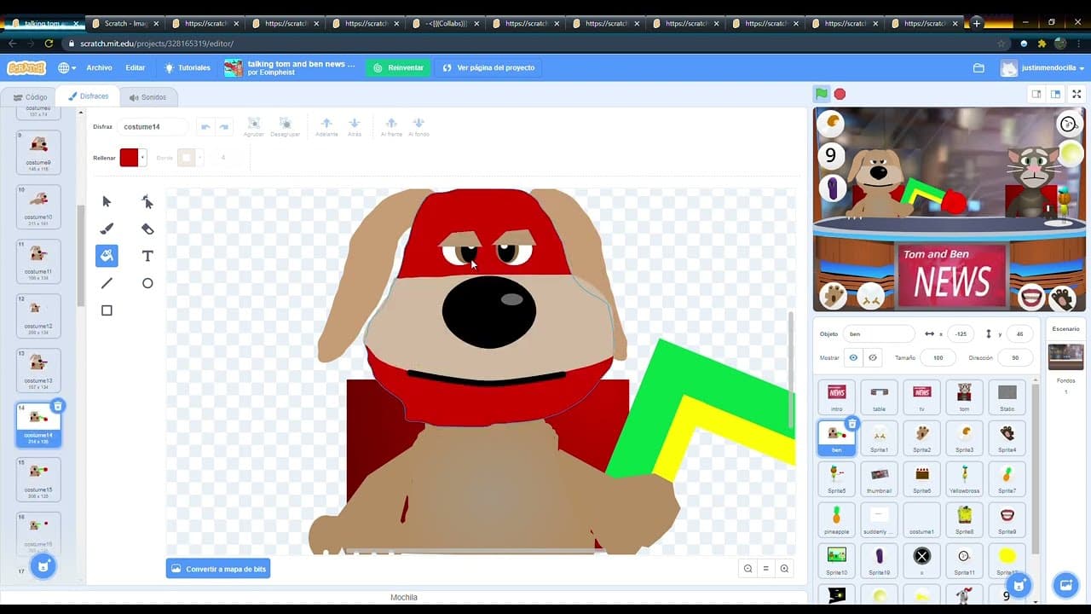Open the Scratch logo home link
The width and height of the screenshot is (1091, 614).
pyautogui.click(x=26, y=67)
